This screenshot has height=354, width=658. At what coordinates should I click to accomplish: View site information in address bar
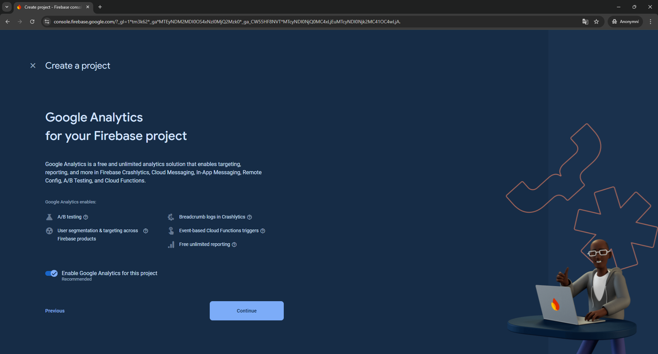(x=47, y=22)
